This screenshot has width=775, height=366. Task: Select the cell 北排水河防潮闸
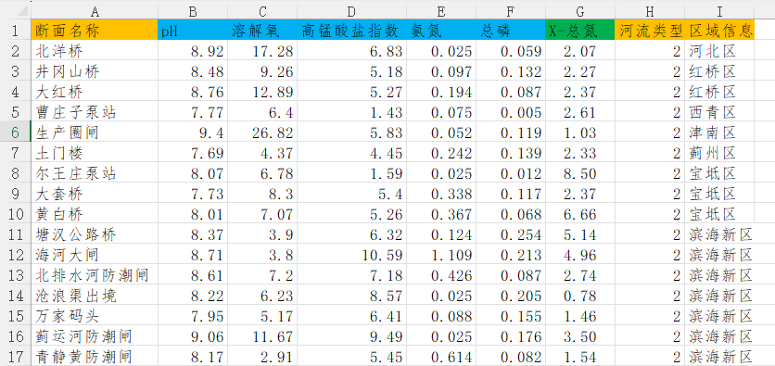coord(95,275)
